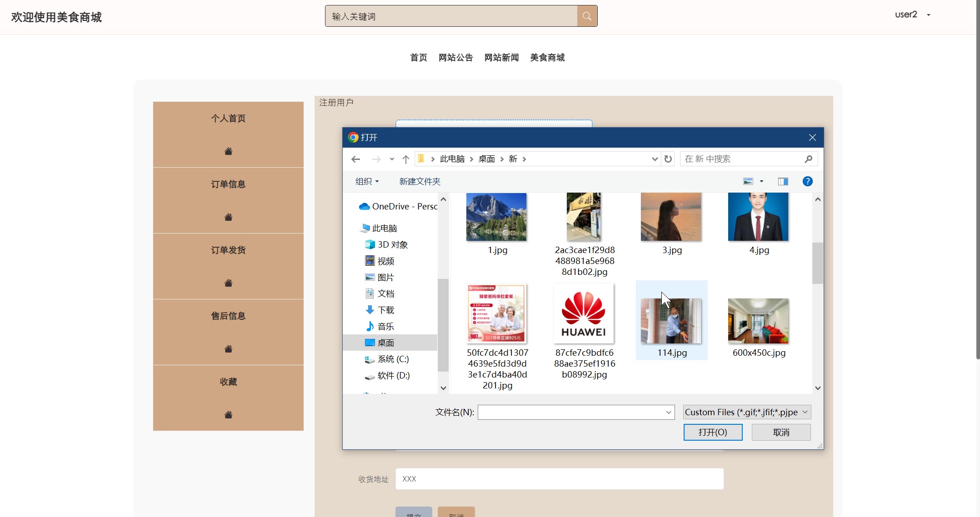Refresh the folder listing
Image resolution: width=980 pixels, height=517 pixels.
668,159
